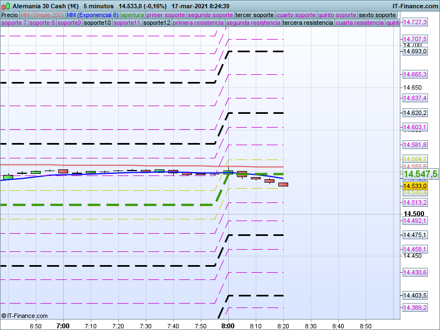Click the green 14.547,5 price label

(420, 174)
